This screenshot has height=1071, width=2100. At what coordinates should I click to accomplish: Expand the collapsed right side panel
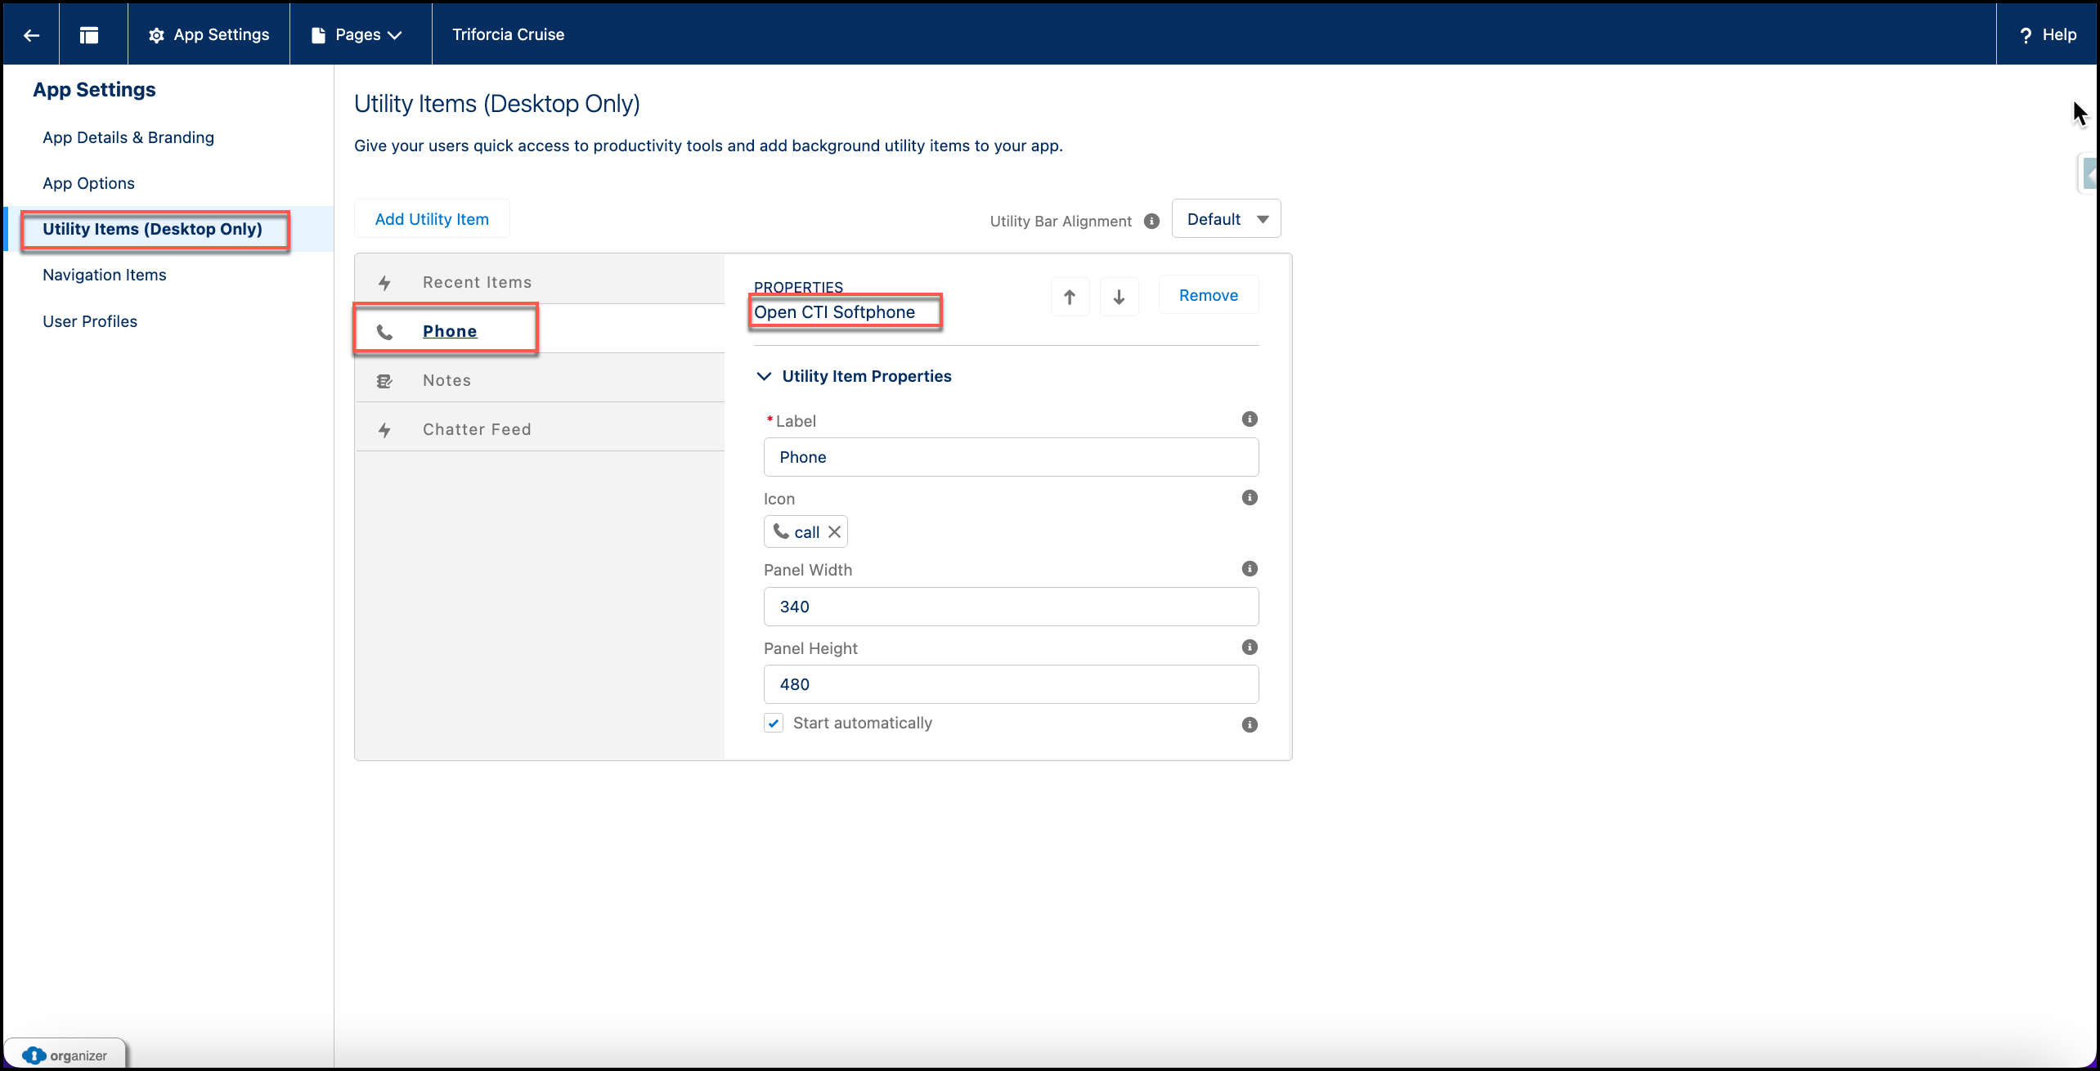click(2088, 173)
